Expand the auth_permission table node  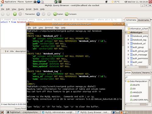(x=128, y=58)
